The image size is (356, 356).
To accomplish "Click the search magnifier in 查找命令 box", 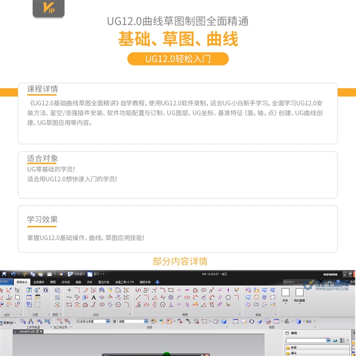I will pyautogui.click(x=312, y=282).
